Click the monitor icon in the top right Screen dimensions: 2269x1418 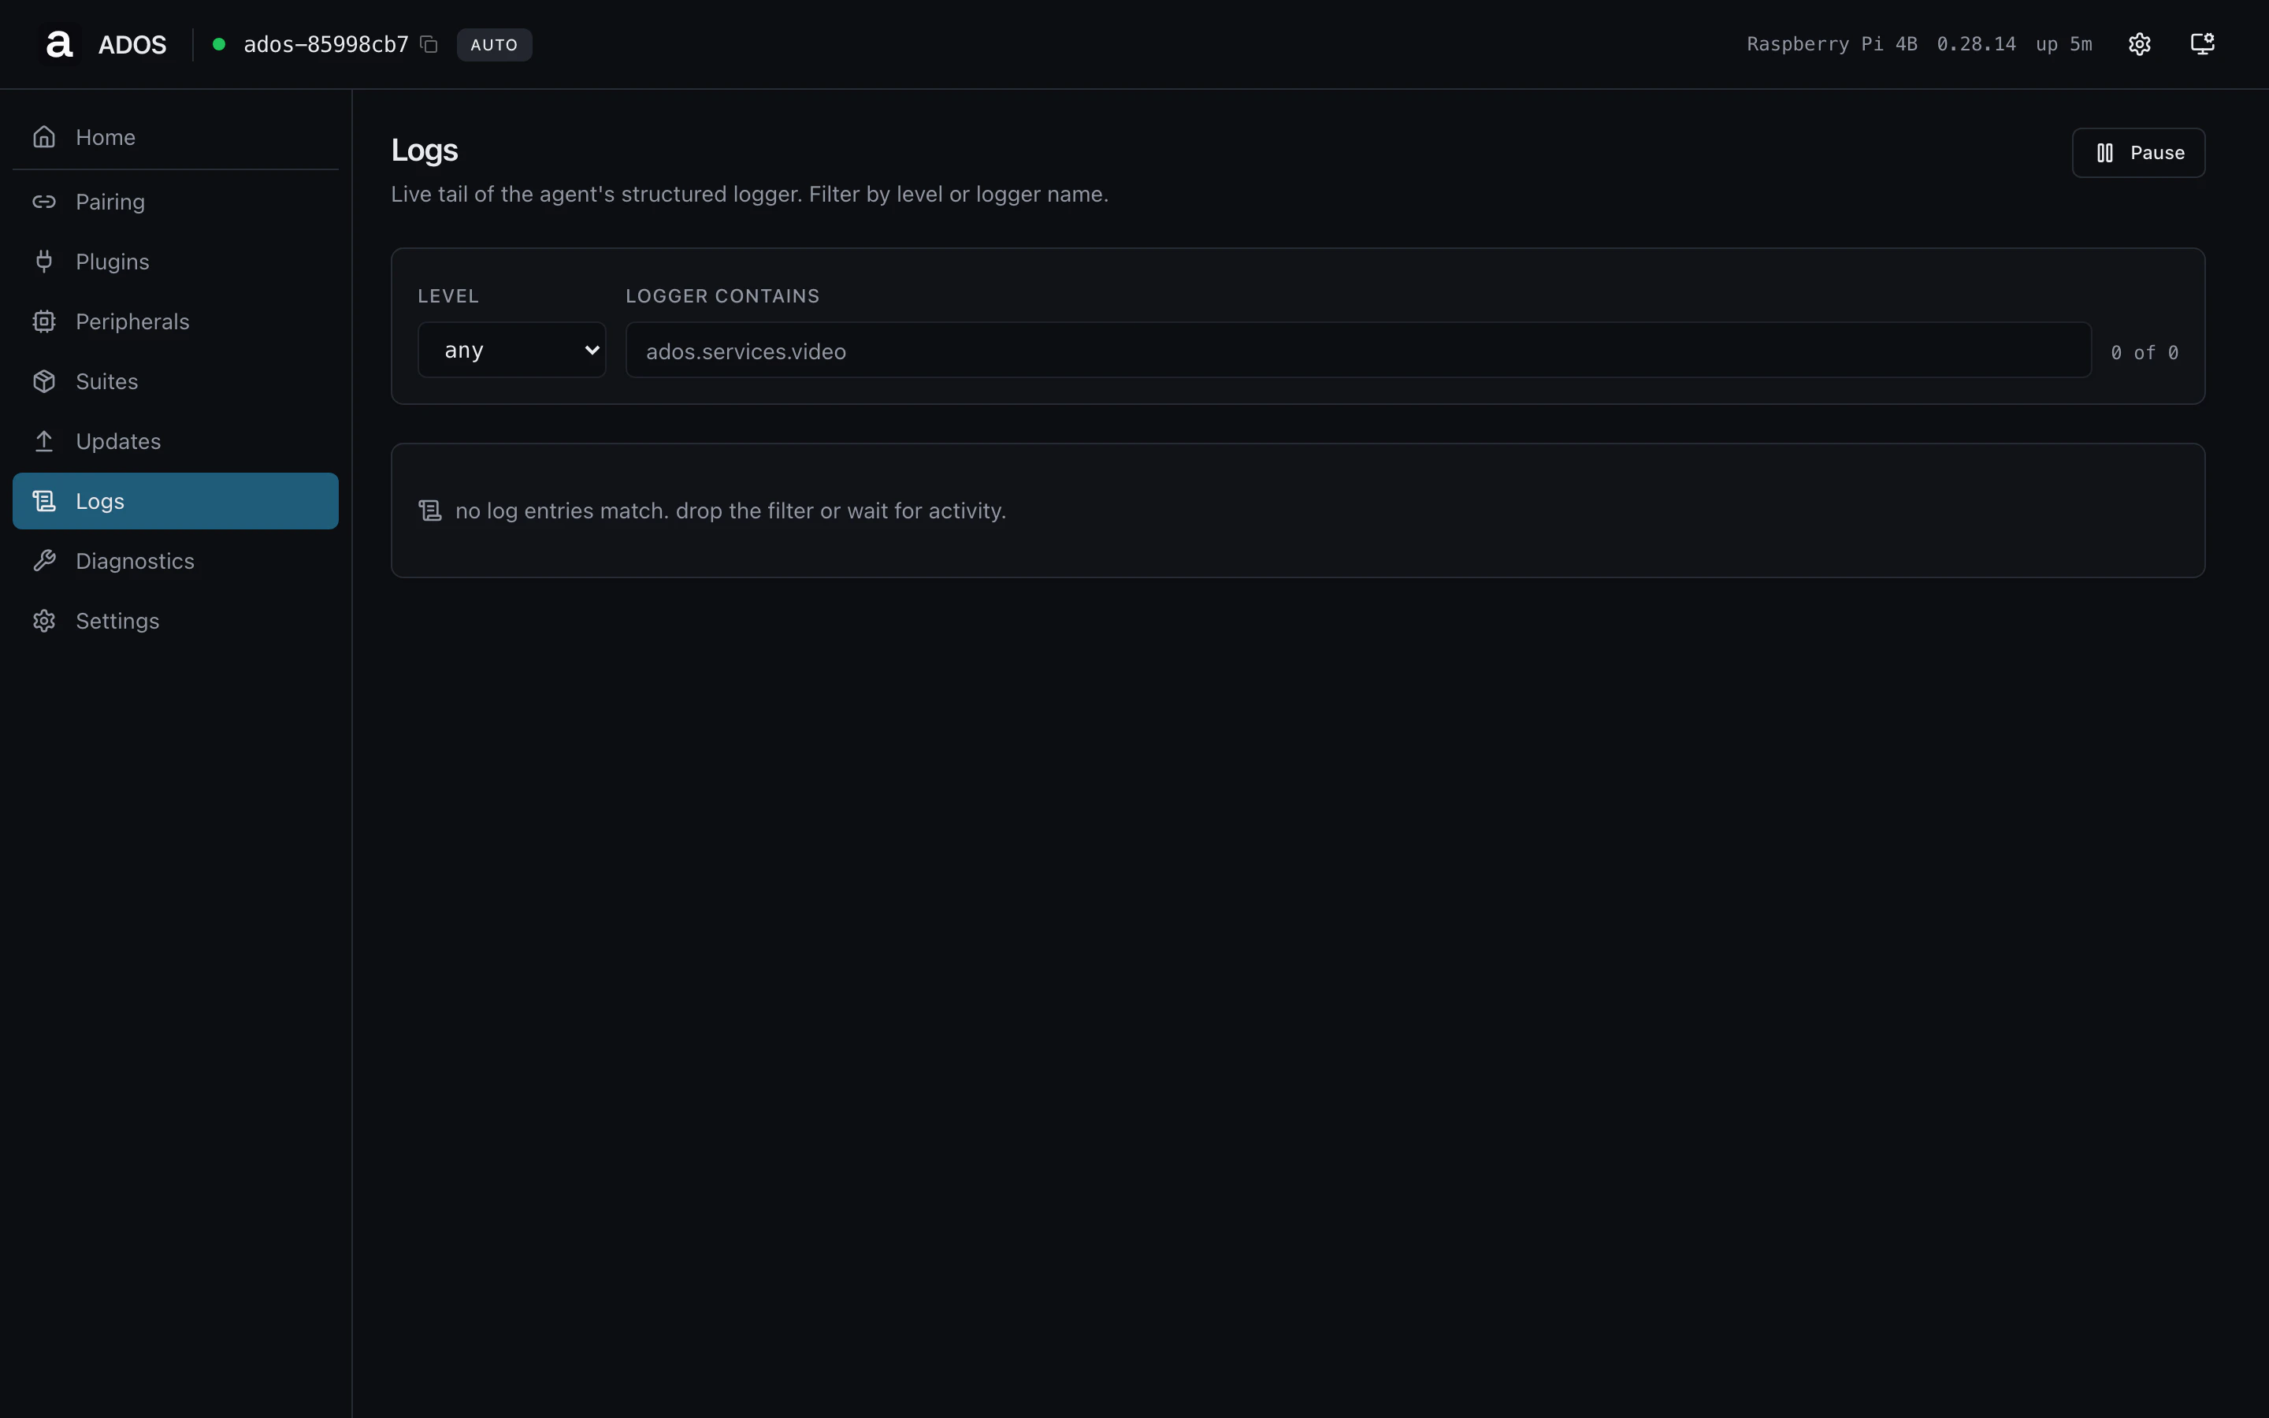tap(2201, 44)
